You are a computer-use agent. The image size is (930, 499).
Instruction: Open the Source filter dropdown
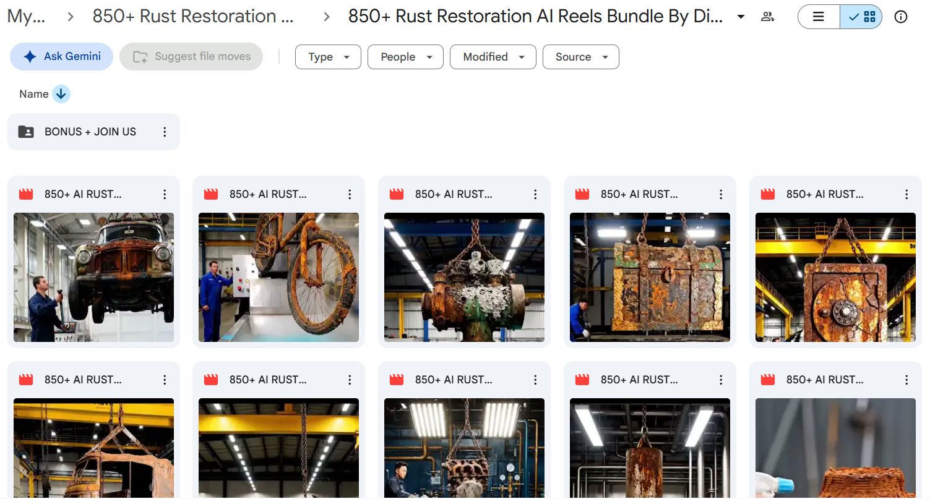click(581, 57)
